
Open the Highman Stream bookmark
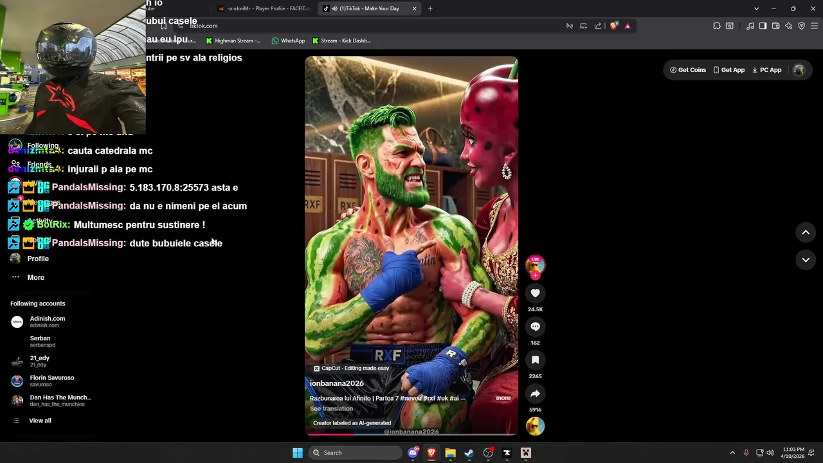tap(233, 41)
